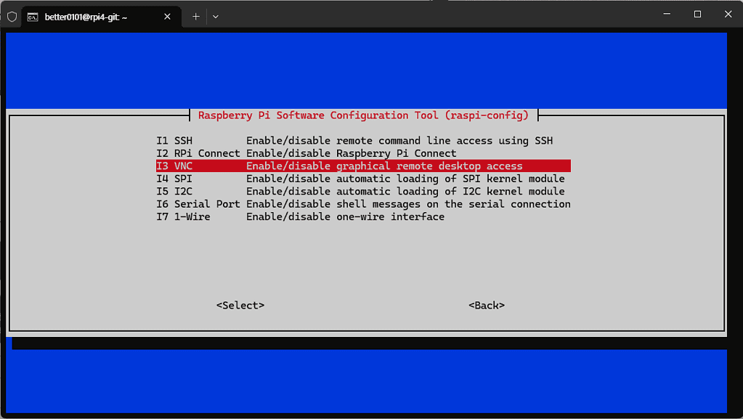The image size is (743, 419).
Task: Click the shield icon in the title bar
Action: pyautogui.click(x=12, y=16)
